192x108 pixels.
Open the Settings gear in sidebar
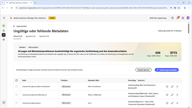click(x=4, y=40)
